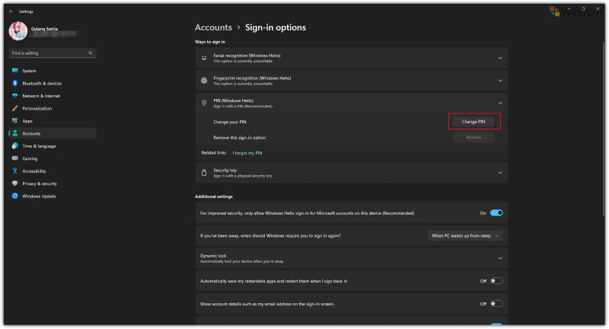
Task: Click the Privacy & security shield icon
Action: [14, 184]
